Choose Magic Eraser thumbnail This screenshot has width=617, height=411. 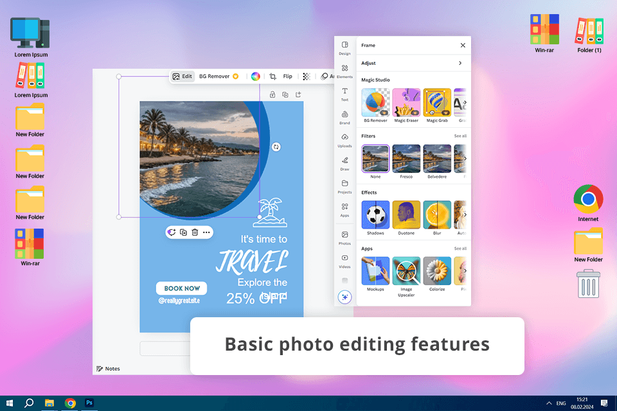pyautogui.click(x=406, y=105)
